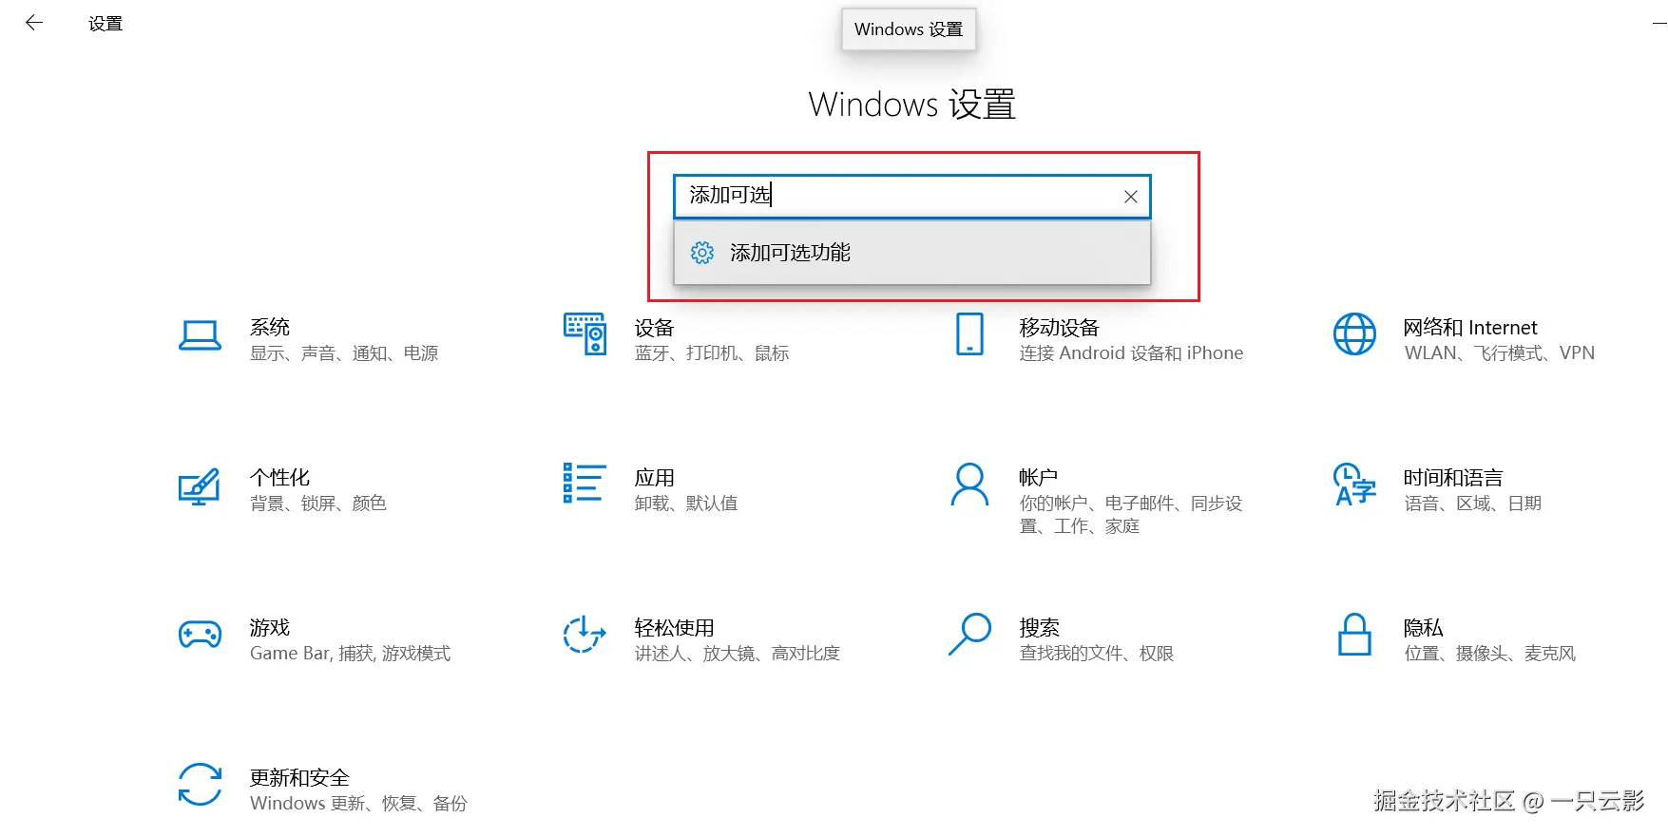The height and width of the screenshot is (837, 1668).
Task: Click the Windows 设置 page heading
Action: pyautogui.click(x=912, y=105)
